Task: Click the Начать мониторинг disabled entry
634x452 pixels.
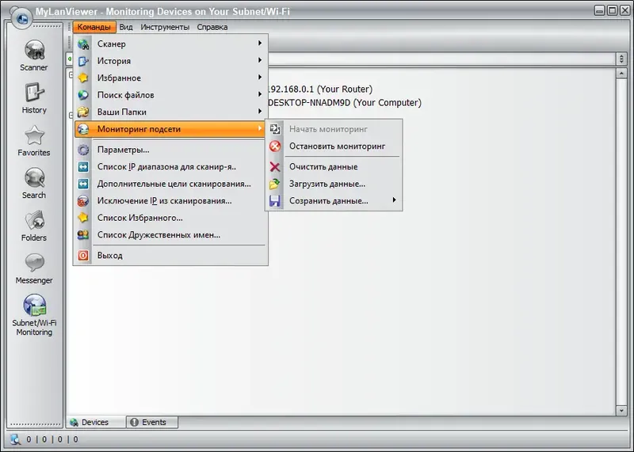Action: 334,129
